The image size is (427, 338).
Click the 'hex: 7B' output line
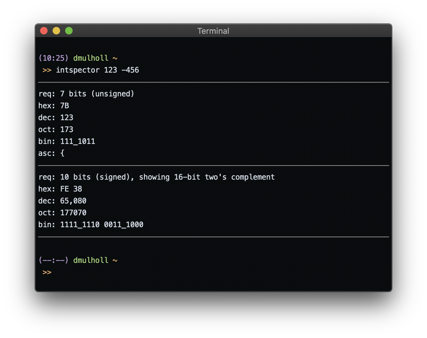tap(54, 106)
